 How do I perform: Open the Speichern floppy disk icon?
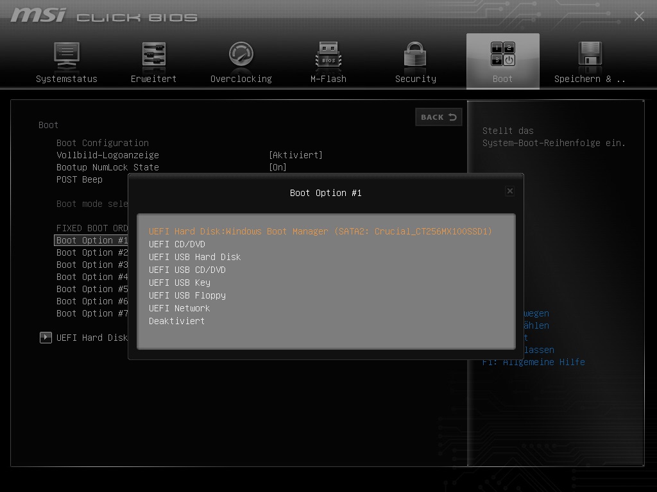(x=590, y=54)
